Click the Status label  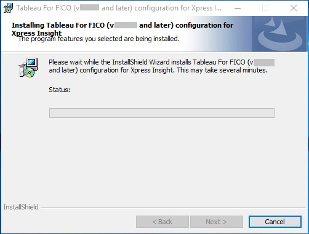[x=60, y=90]
